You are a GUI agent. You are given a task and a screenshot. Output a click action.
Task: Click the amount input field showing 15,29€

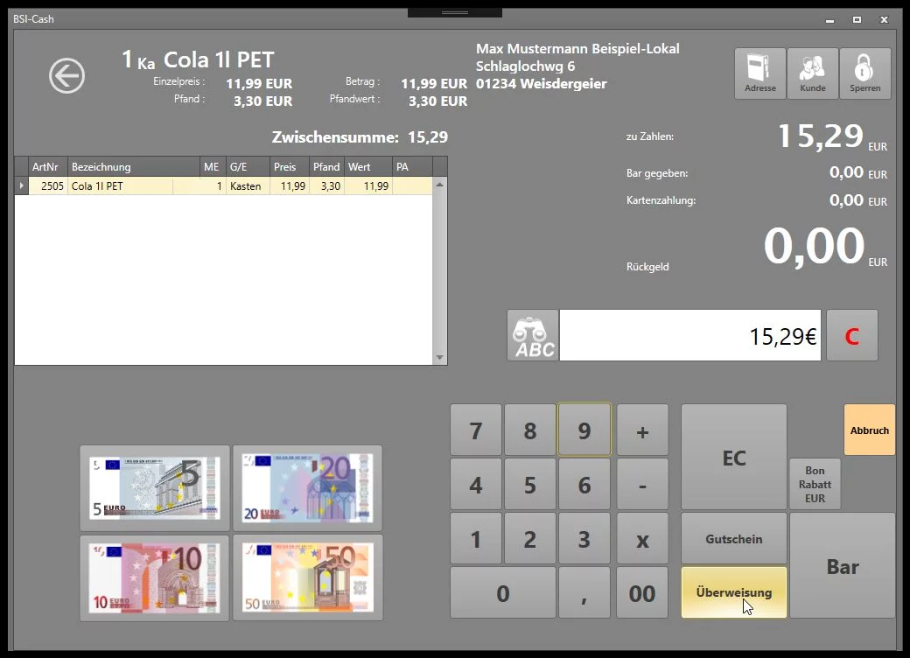coord(690,335)
